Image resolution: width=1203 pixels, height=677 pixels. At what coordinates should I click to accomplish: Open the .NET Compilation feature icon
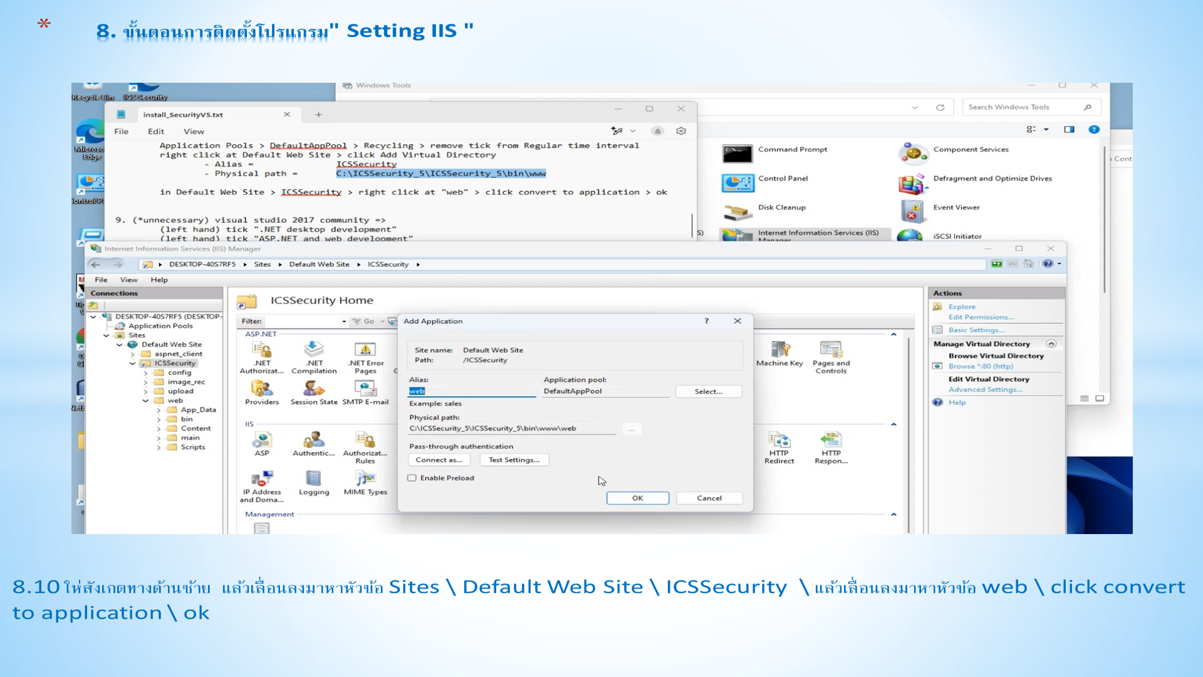point(314,358)
